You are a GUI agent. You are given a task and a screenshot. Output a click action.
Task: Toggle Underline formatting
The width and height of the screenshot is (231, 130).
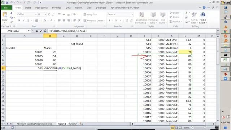[x=28, y=21]
